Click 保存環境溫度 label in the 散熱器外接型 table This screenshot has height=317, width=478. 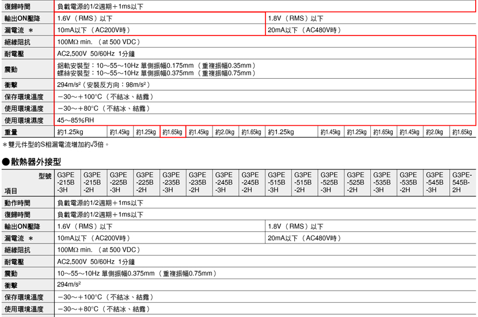click(24, 297)
